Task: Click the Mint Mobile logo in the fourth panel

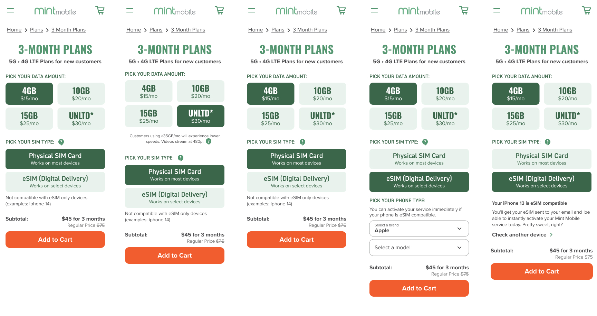Action: coord(419,11)
